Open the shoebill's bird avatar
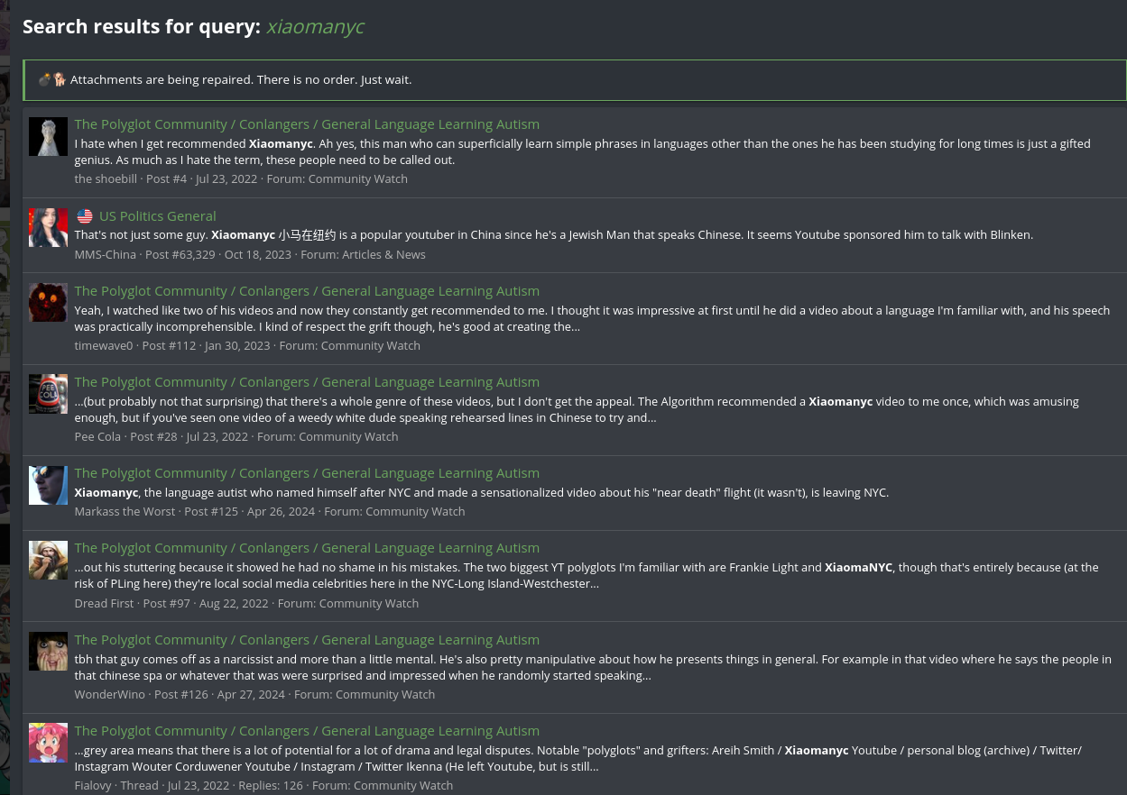 pyautogui.click(x=48, y=137)
